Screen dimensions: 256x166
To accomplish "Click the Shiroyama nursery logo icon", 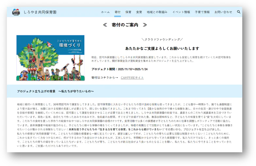I will 16,12.
